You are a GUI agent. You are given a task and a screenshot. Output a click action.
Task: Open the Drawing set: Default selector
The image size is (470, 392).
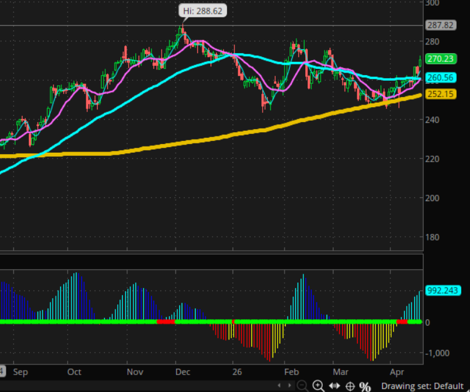[422, 386]
